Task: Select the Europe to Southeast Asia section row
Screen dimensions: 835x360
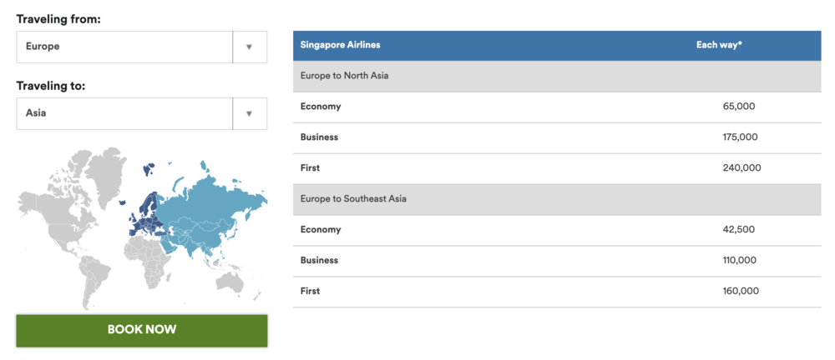Action: [557, 199]
